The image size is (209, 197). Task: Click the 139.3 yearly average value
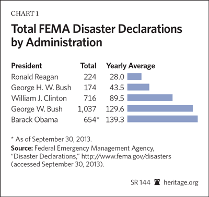(x=115, y=120)
